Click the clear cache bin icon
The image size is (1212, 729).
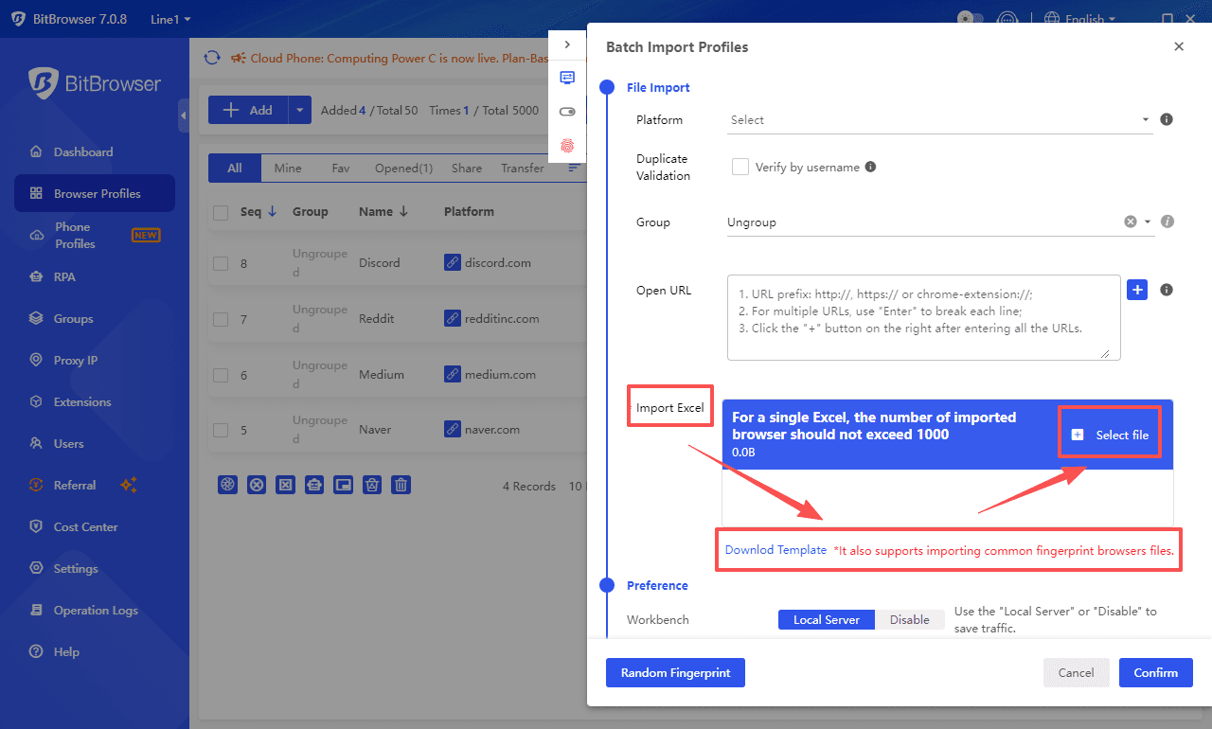point(373,484)
